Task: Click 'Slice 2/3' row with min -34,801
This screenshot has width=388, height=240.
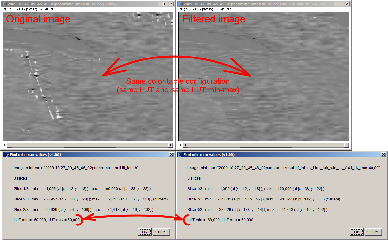Action: pos(264,199)
